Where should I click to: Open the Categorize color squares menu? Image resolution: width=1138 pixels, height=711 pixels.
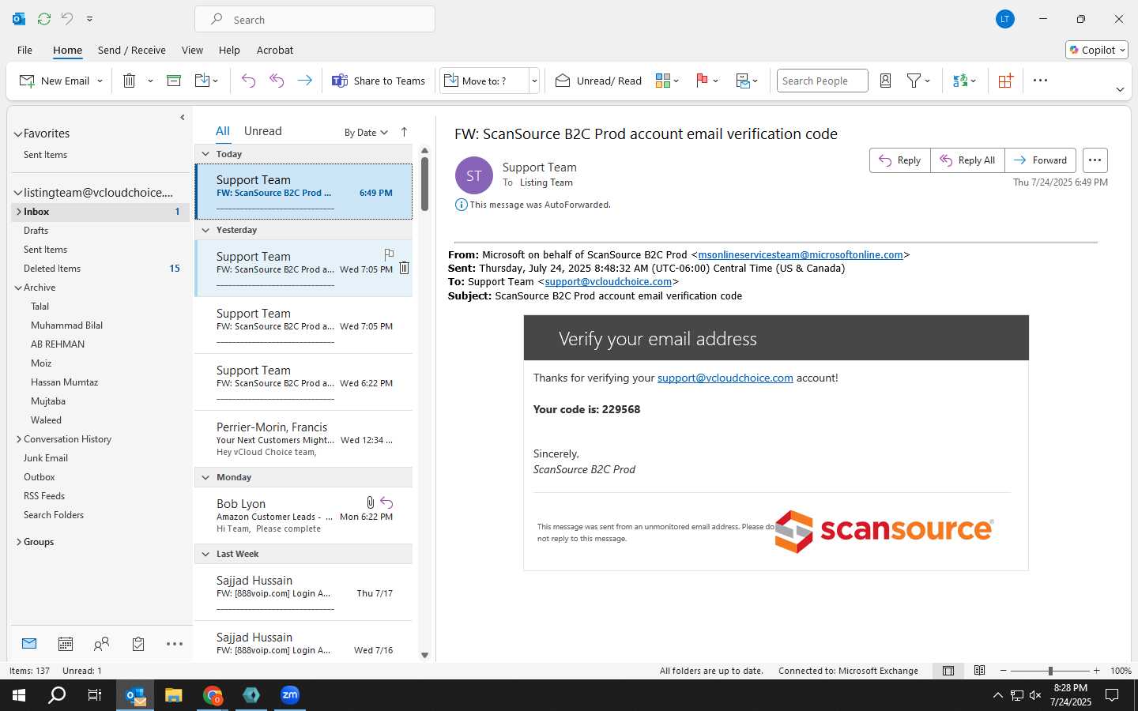click(667, 81)
